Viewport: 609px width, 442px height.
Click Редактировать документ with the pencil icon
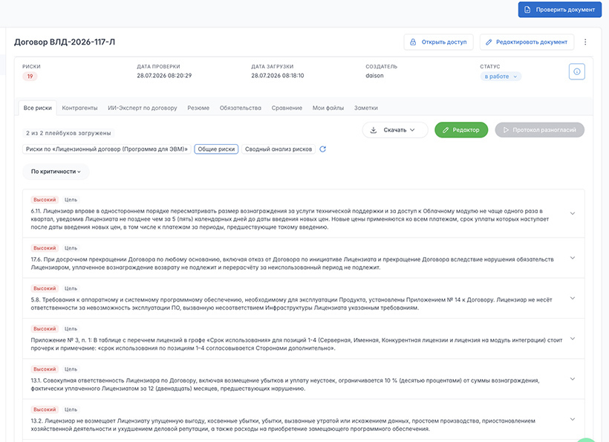pos(527,42)
